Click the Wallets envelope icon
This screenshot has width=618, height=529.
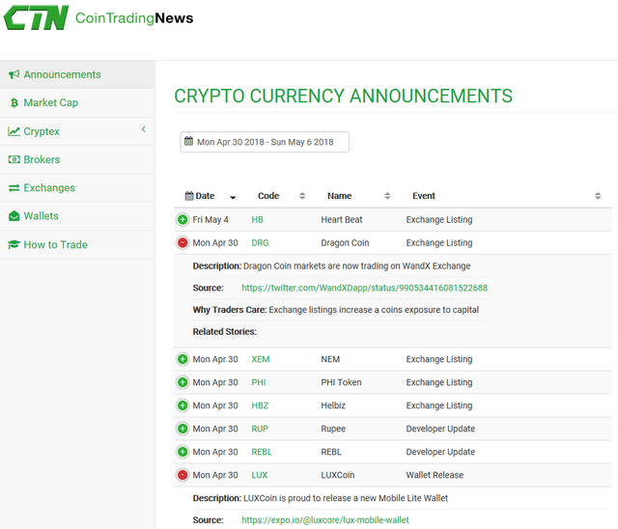coord(14,216)
